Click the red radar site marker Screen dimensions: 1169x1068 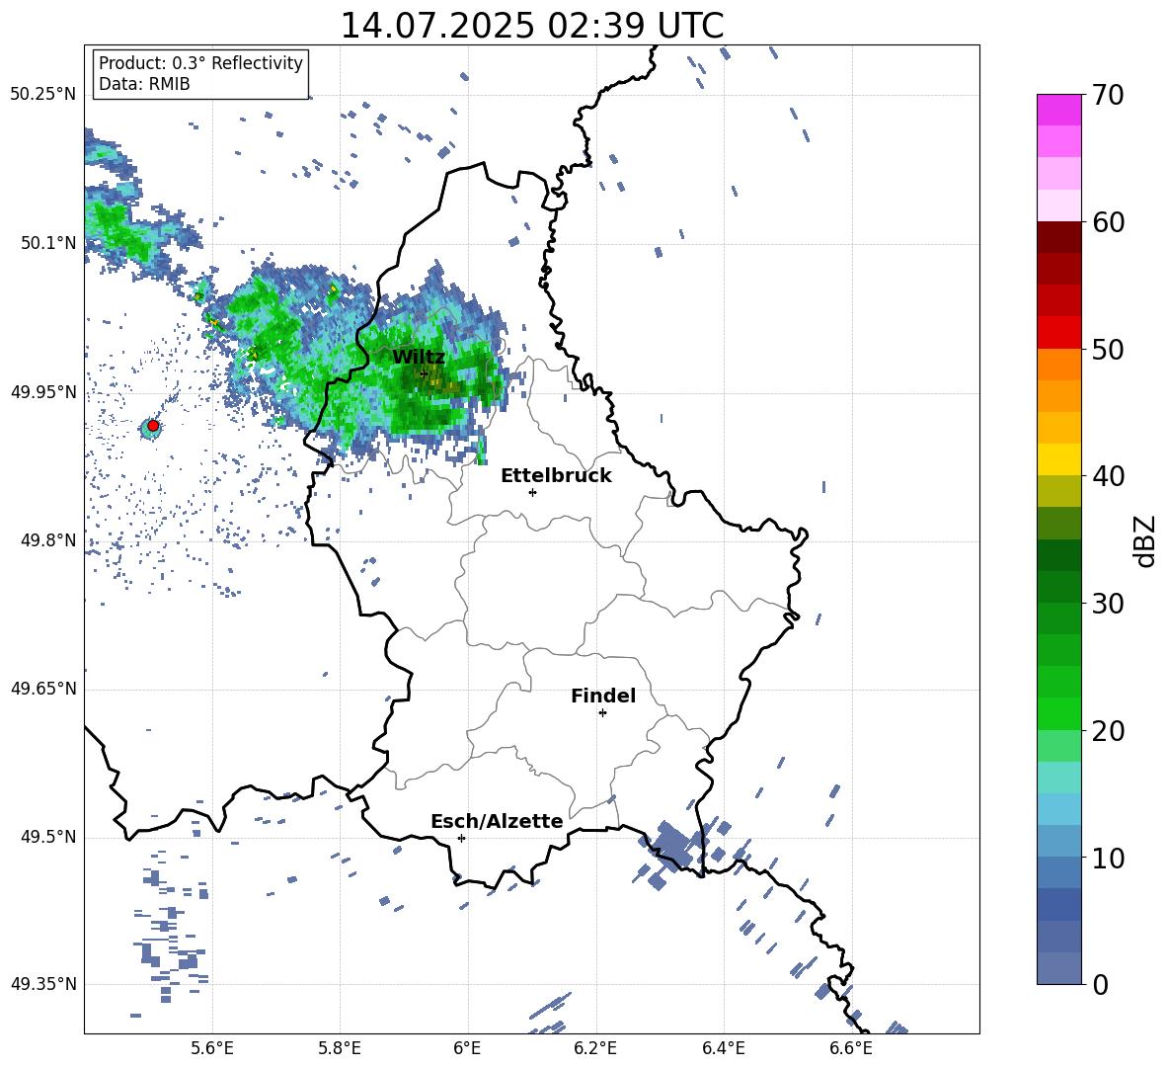(x=153, y=425)
